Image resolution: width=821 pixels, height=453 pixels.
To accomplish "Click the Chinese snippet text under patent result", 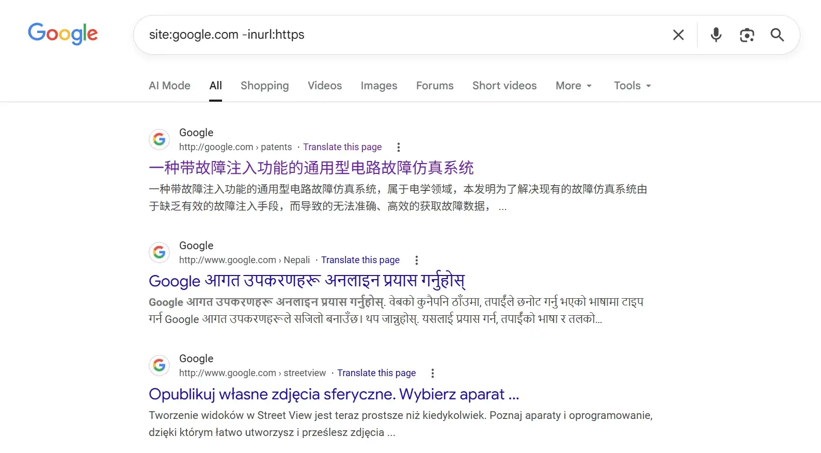I will [398, 198].
